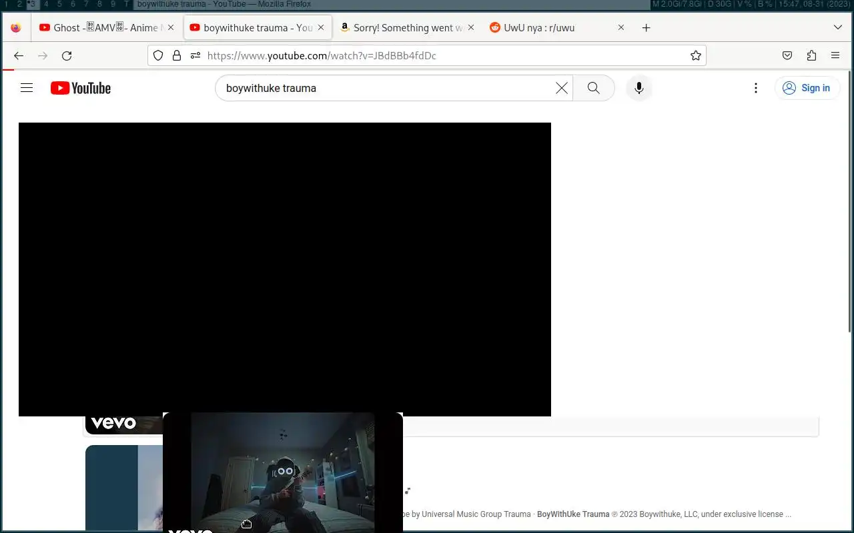
Task: Click the magnifier search button
Action: tap(593, 88)
